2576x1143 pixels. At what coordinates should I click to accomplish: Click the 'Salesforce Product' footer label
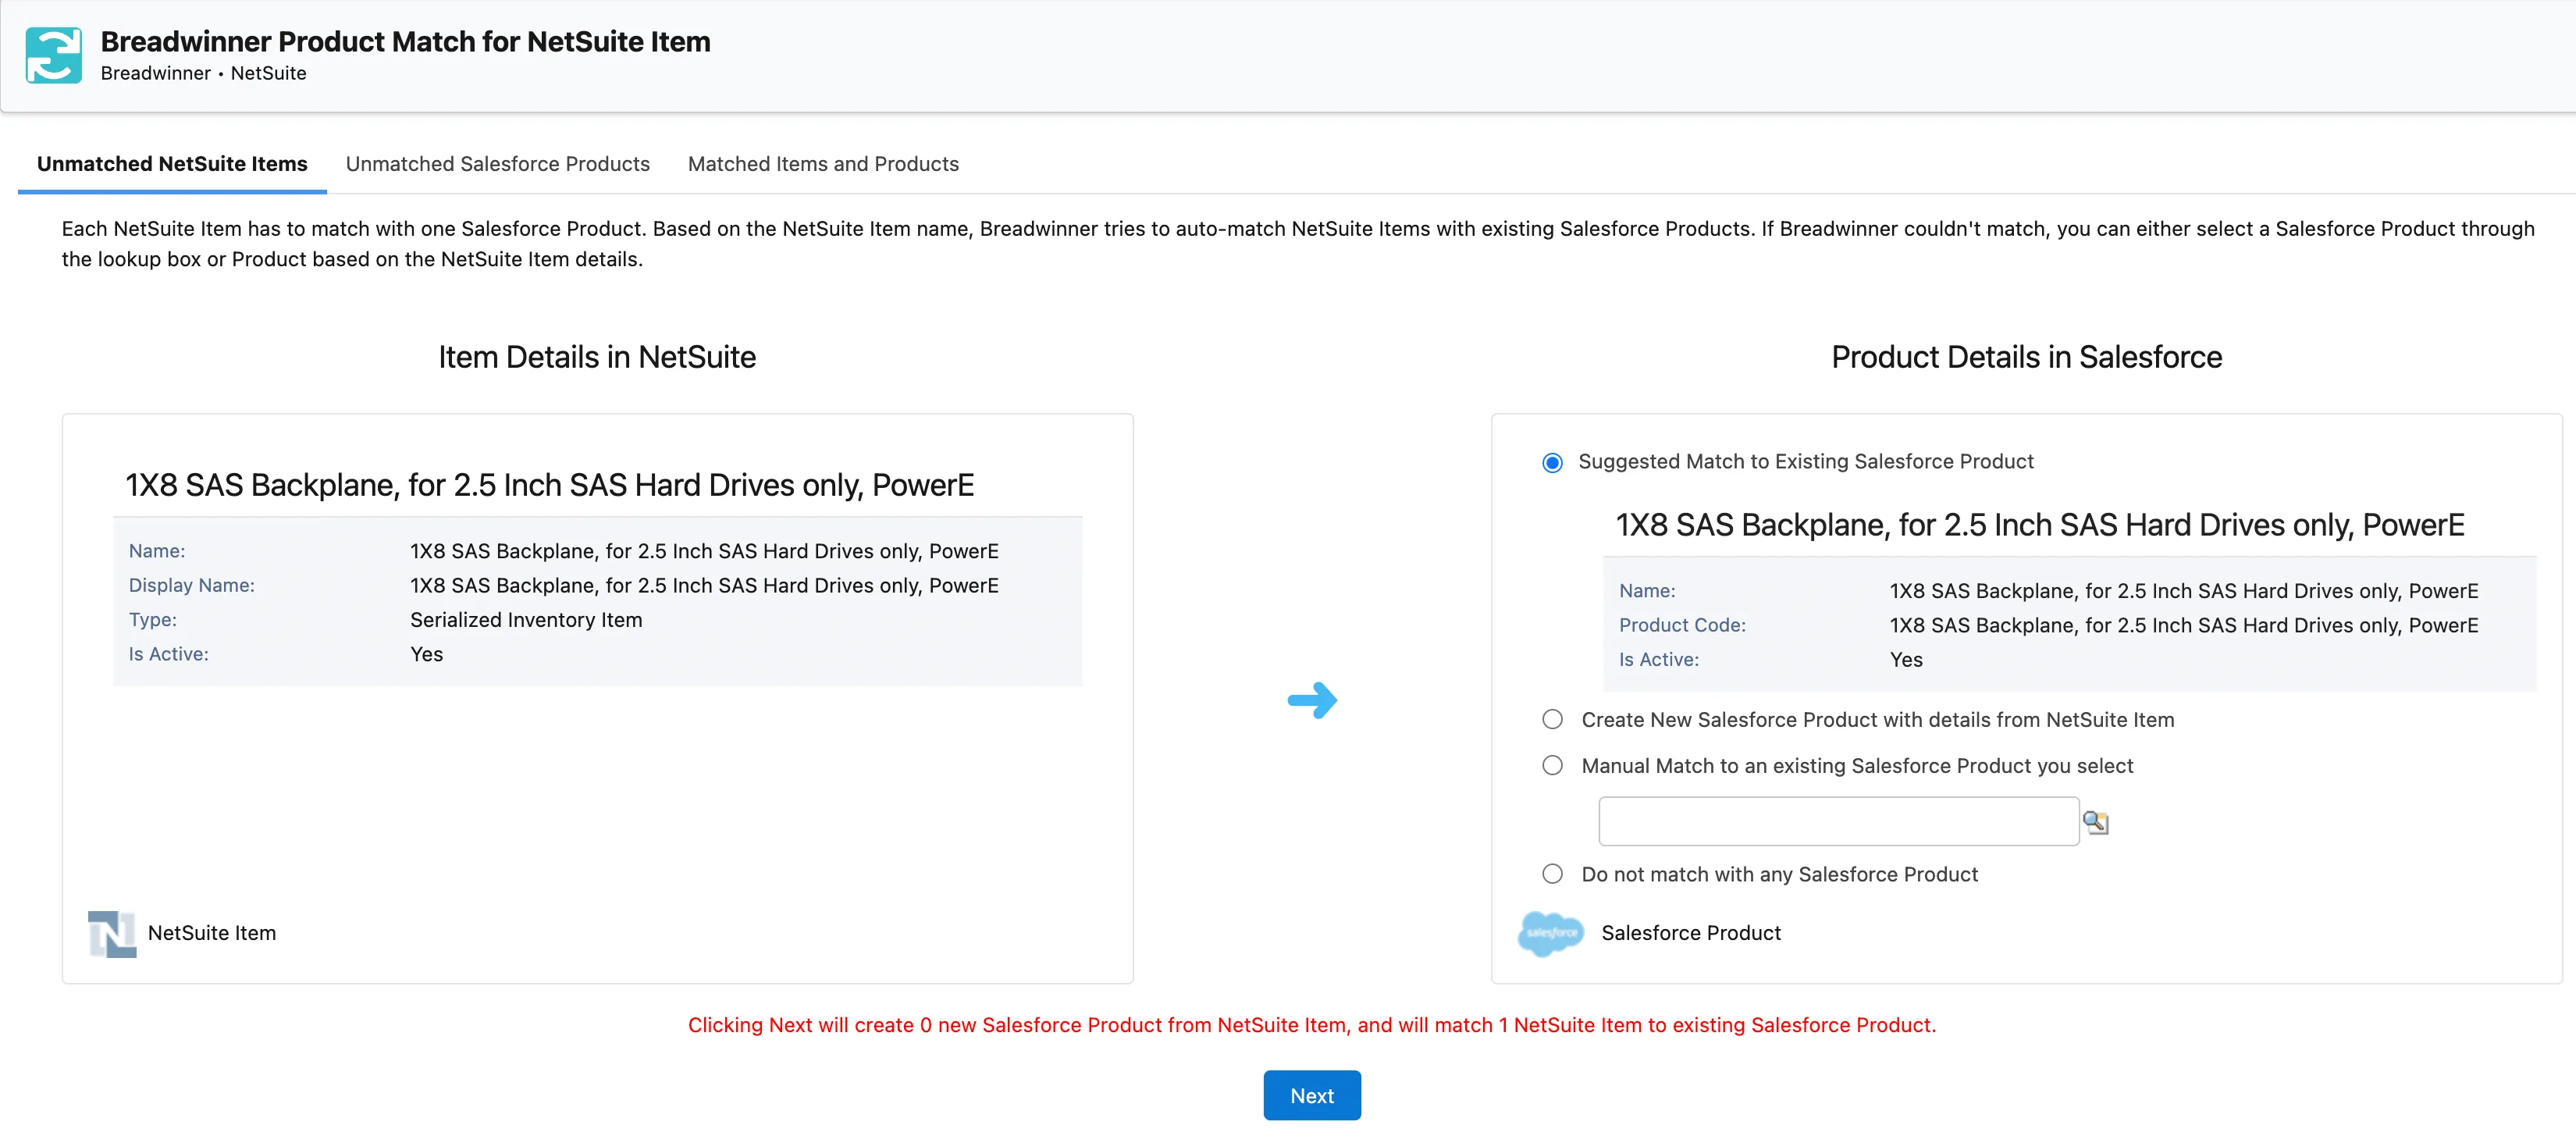pos(1691,933)
